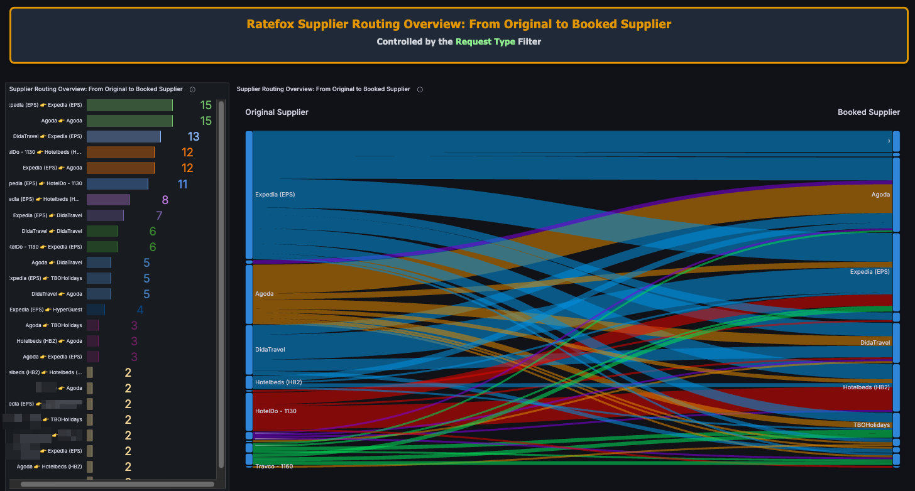Screen dimensions: 915x491
Task: Open the Sankey panel title menu
Action: (x=323, y=89)
